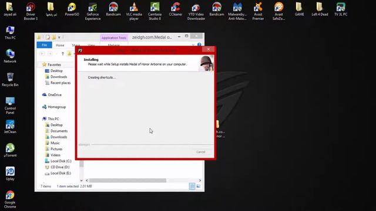The width and height of the screenshot is (376, 211).
Task: Close the Medal of Honor installer window
Action: coord(209,49)
